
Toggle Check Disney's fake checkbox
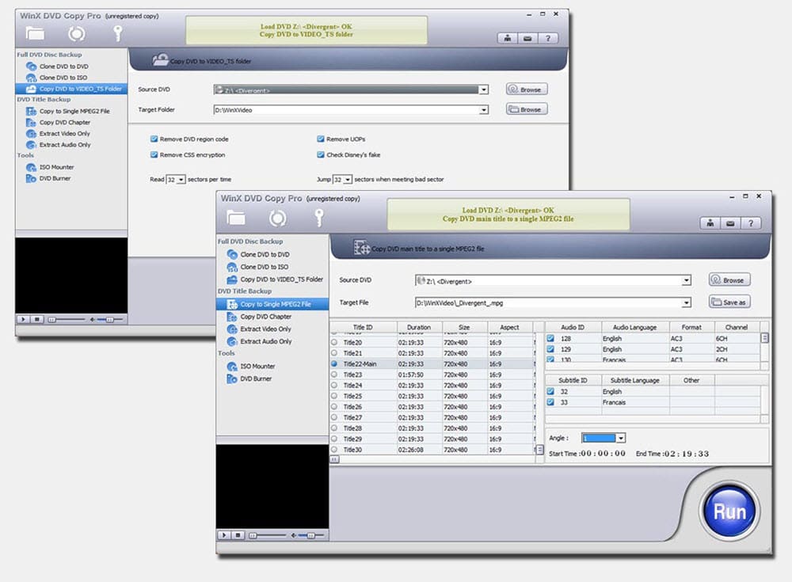[x=320, y=154]
